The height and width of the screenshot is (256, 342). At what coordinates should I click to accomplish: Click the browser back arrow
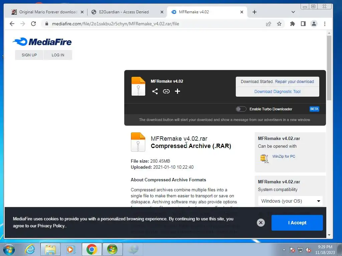(12, 24)
